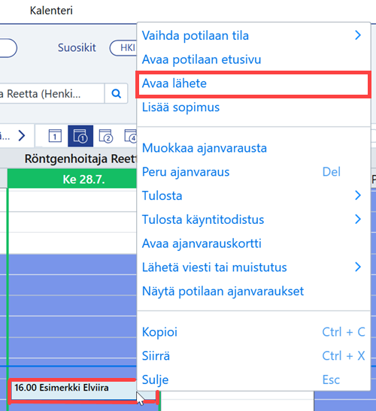Image resolution: width=376 pixels, height=411 pixels.
Task: Open the Vaihda potilaan tila submenu
Action: [x=253, y=35]
